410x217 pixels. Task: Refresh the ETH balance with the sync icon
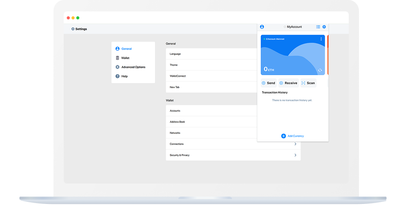pos(320,70)
